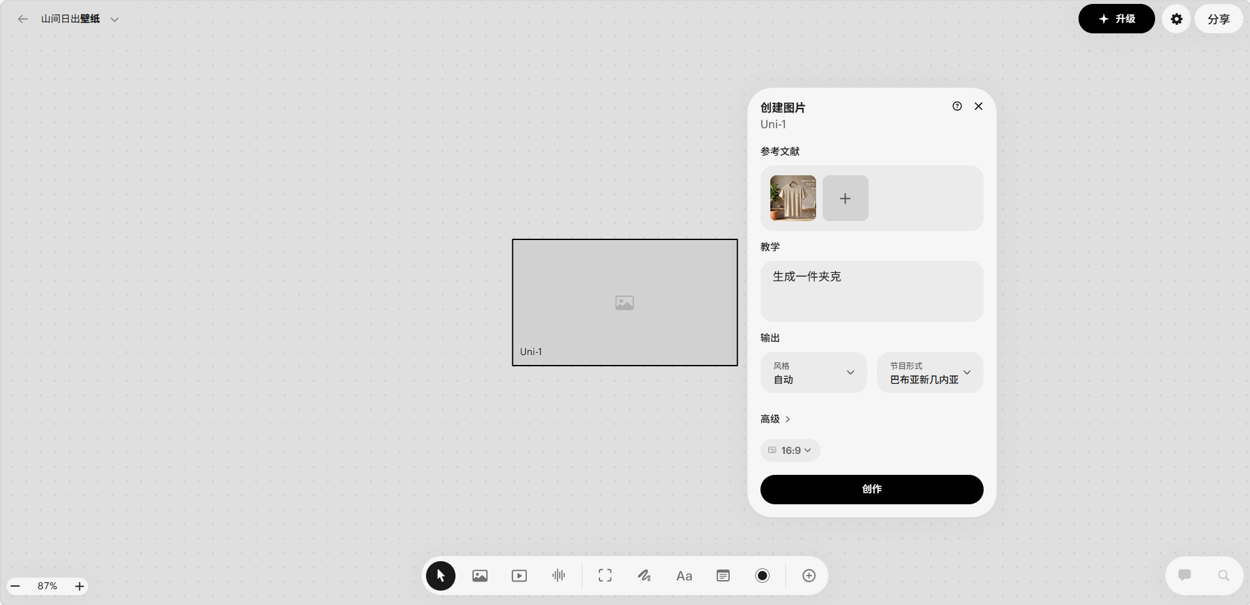Click the 分享 share button
Screen dimensions: 1250x605
[x=1218, y=19]
